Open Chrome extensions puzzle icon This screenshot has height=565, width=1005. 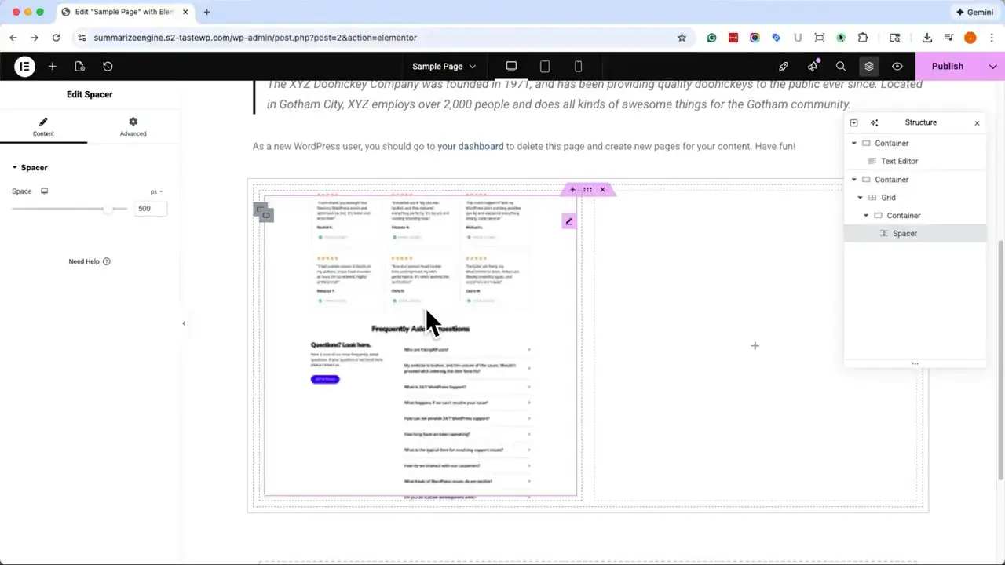coord(863,38)
